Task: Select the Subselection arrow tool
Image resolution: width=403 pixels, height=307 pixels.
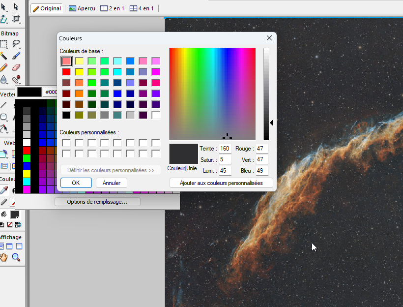Action: coord(16,7)
